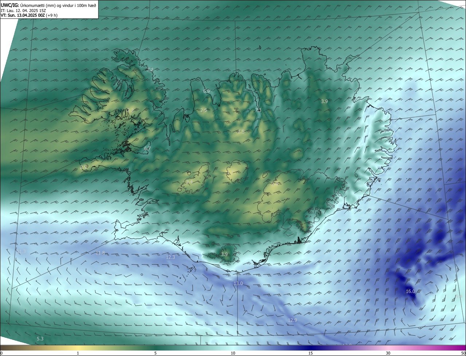
Task: Click the "30" tick label on the legend
Action: 388,353
